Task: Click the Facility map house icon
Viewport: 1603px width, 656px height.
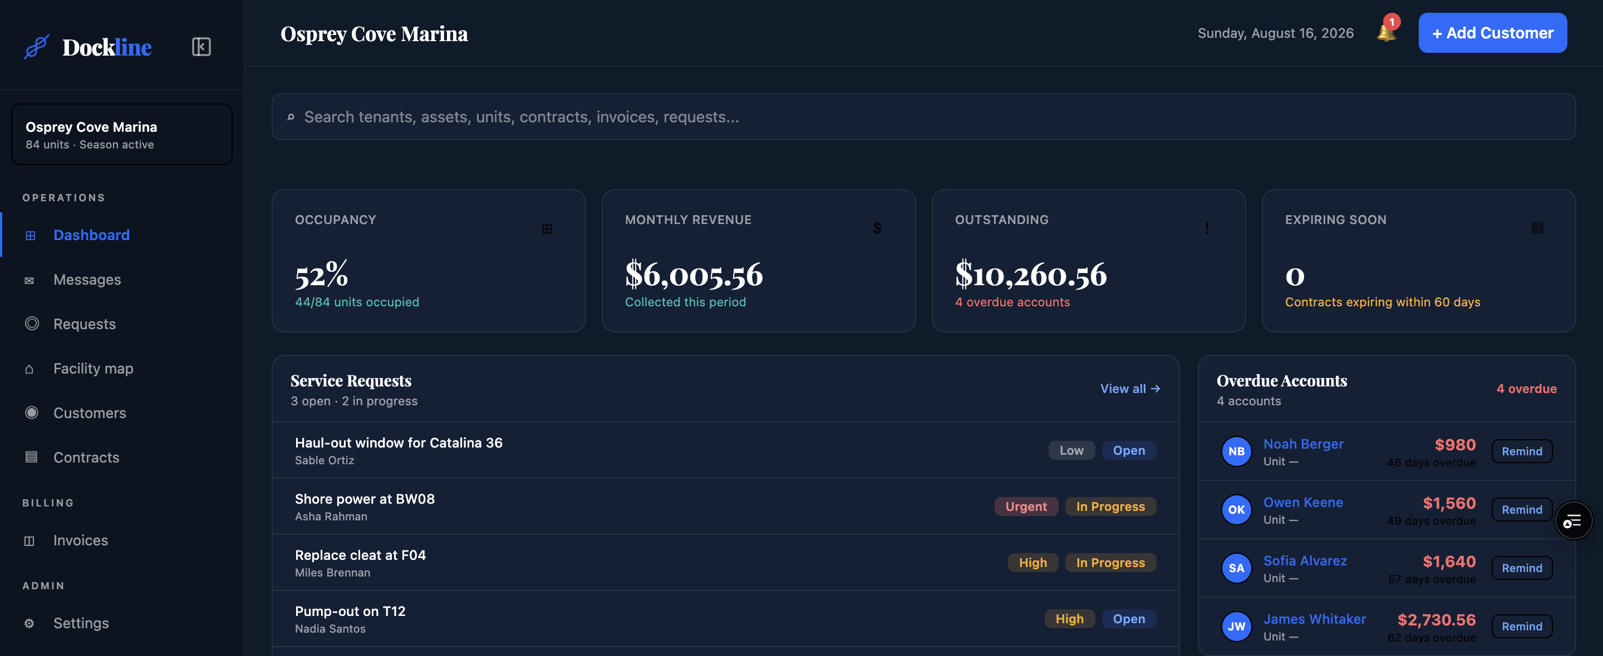Action: pos(29,369)
